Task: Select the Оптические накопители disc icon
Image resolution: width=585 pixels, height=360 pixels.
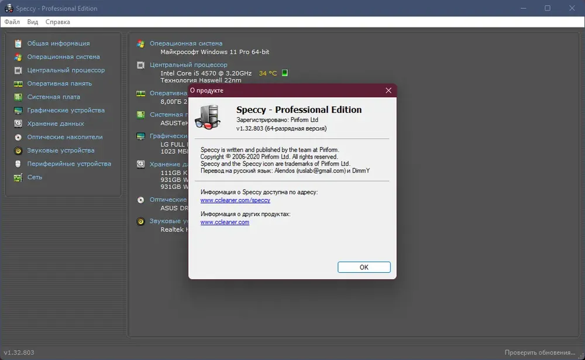Action: coord(18,138)
